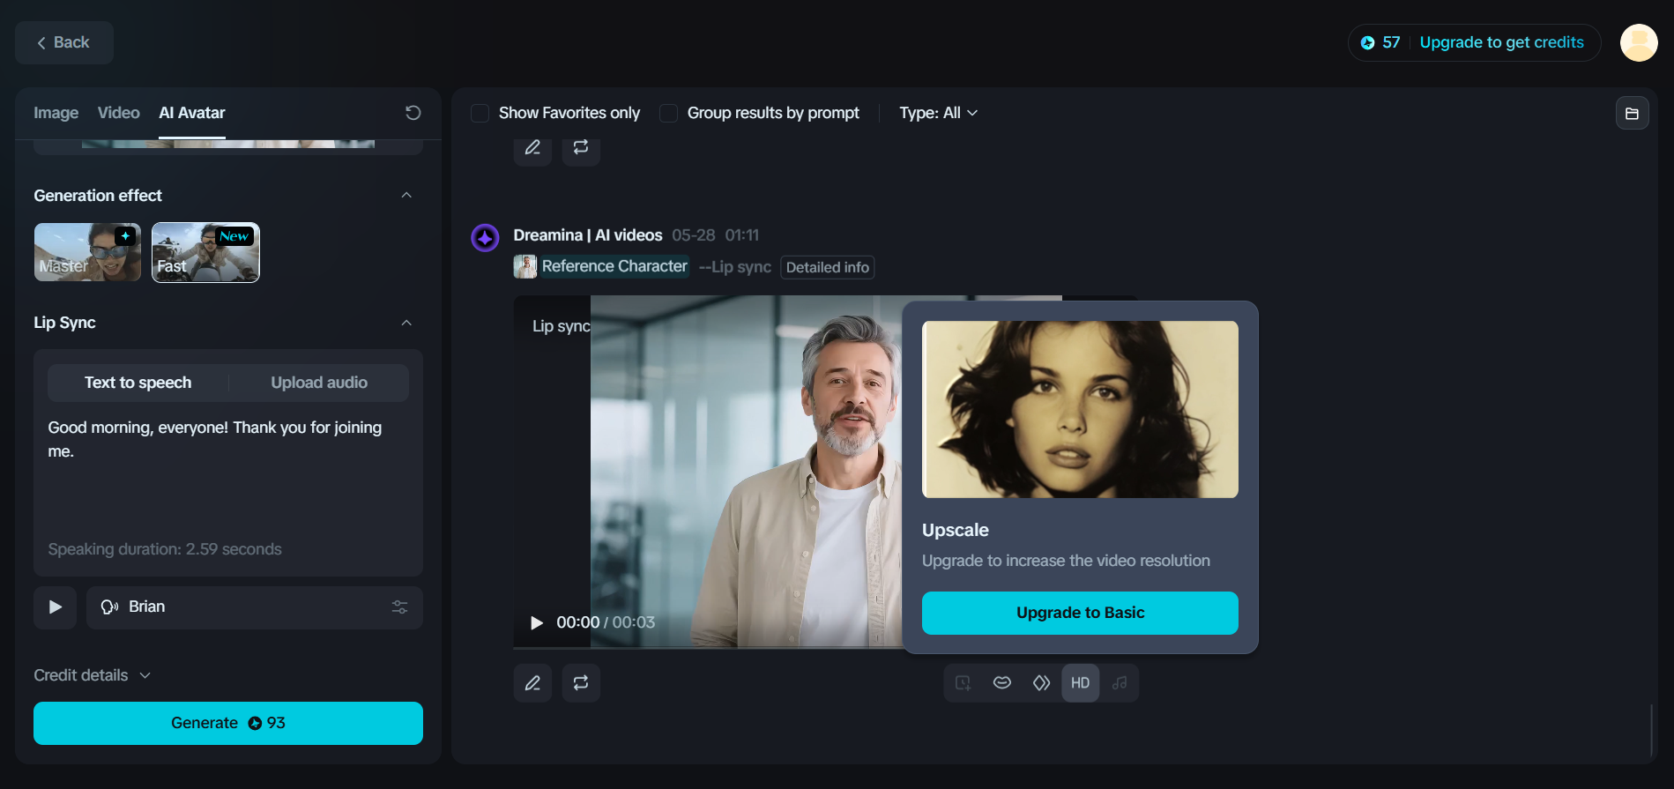The height and width of the screenshot is (789, 1674).
Task: Collapse the Lip Sync section
Action: [x=406, y=323]
